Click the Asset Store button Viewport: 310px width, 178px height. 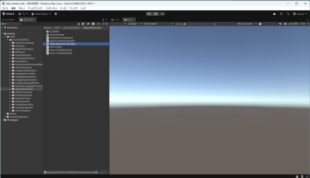pyautogui.click(x=41, y=14)
